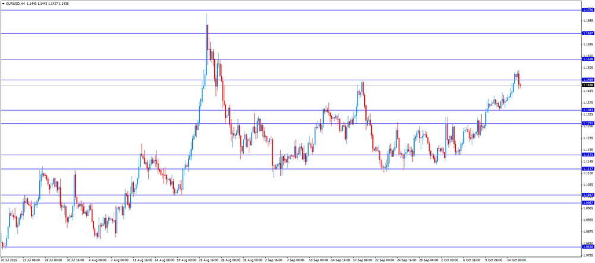Select the 1.1538 price level label
This screenshot has height=263, width=595.
coord(587,59)
